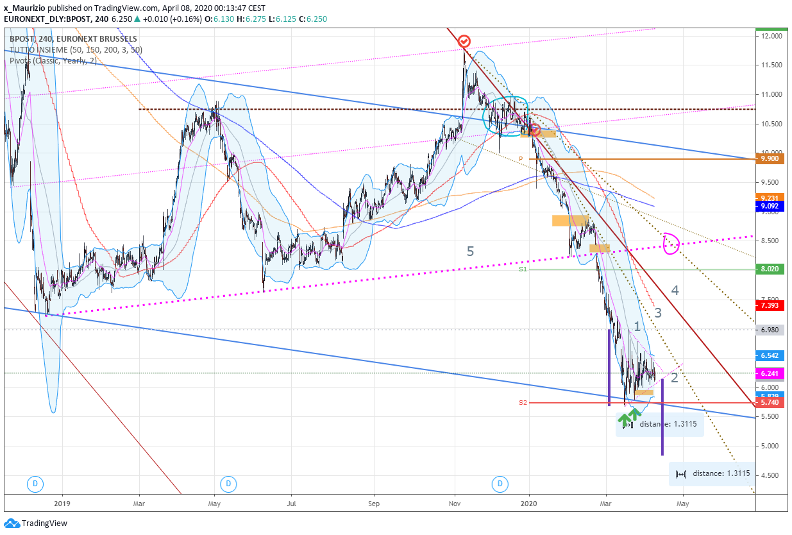Open the TUTTO INSIEME indicator legend
The image size is (792, 535).
[x=76, y=49]
